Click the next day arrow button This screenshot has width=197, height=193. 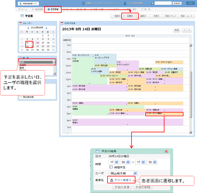[189, 30]
